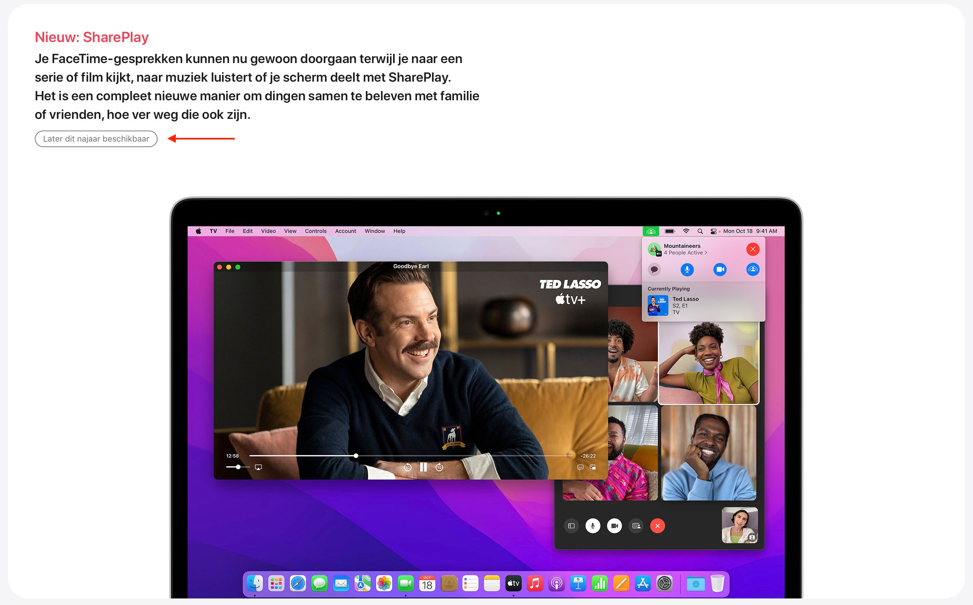Adjust the TV player volume slider

pyautogui.click(x=238, y=467)
